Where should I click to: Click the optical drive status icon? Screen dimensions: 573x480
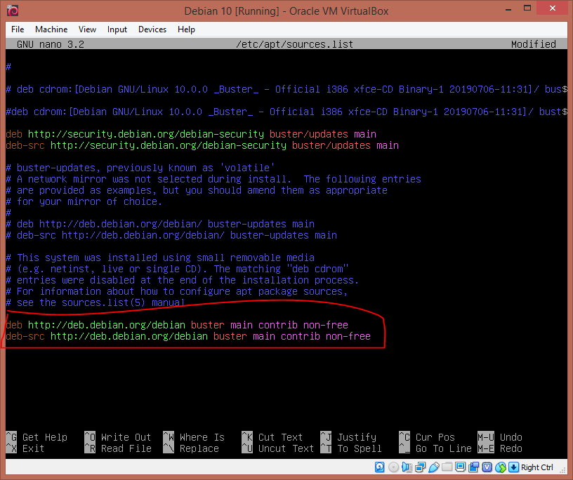pos(393,467)
